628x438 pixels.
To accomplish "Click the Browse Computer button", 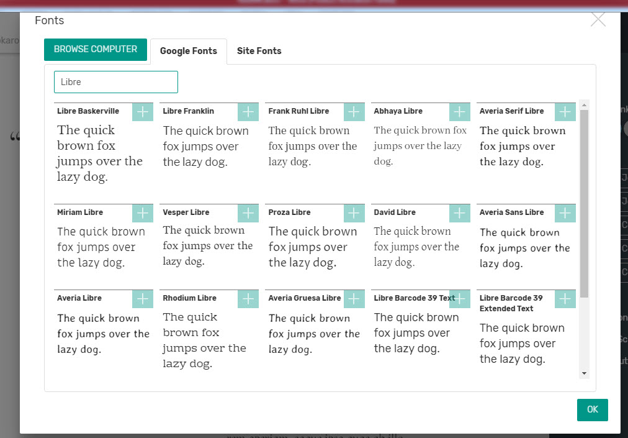I will 96,50.
